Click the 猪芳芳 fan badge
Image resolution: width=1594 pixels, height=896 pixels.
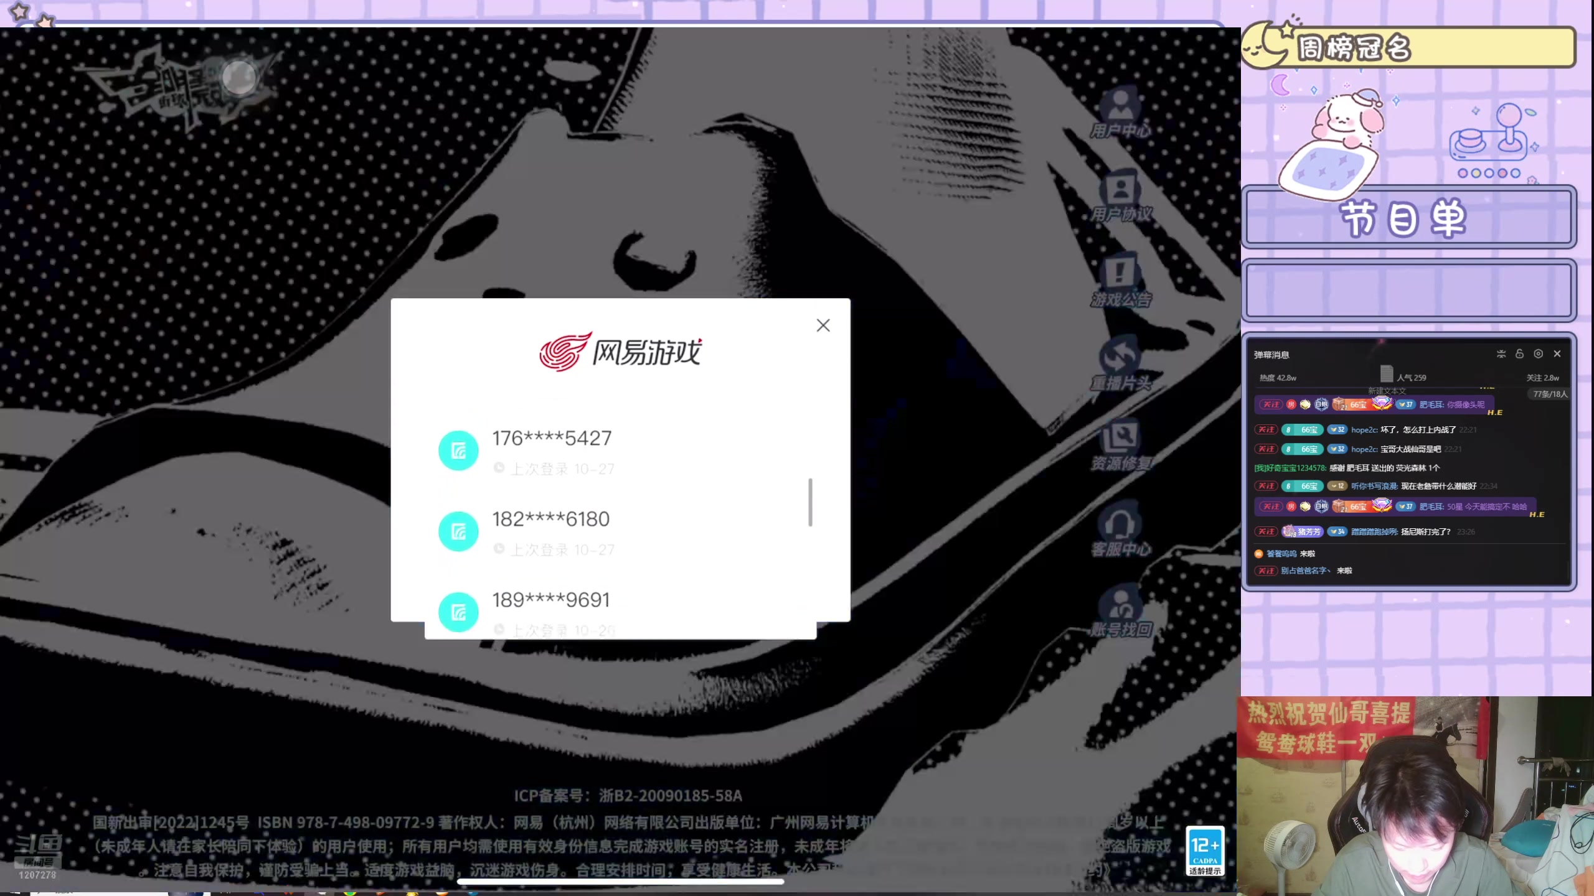pyautogui.click(x=1302, y=532)
